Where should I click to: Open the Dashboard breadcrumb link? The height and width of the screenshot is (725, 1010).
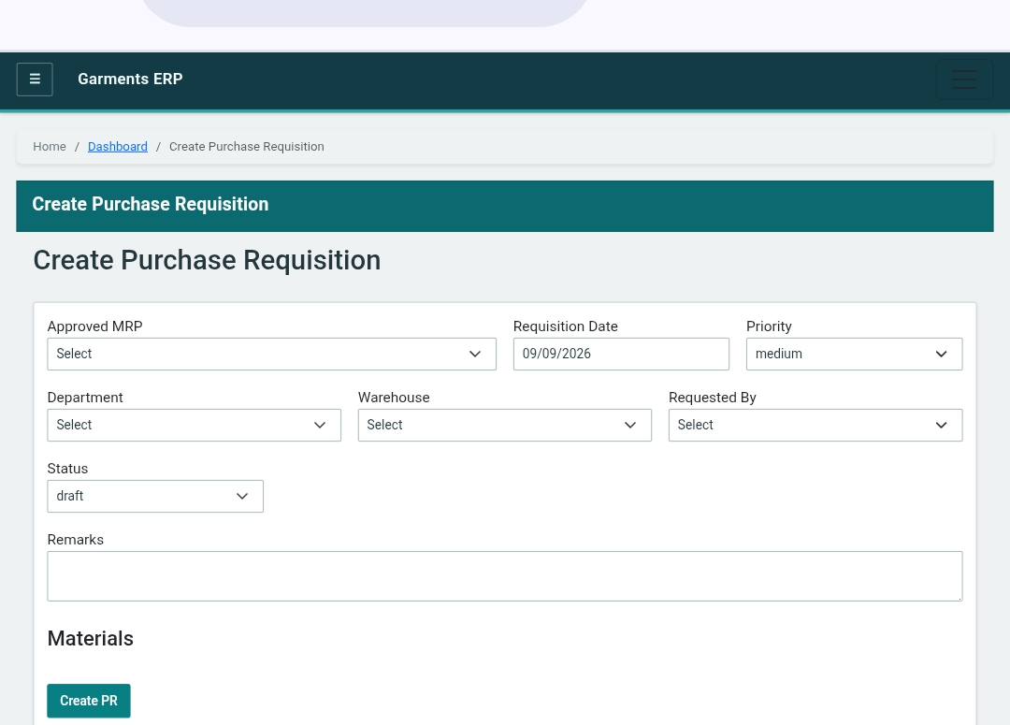(x=117, y=146)
